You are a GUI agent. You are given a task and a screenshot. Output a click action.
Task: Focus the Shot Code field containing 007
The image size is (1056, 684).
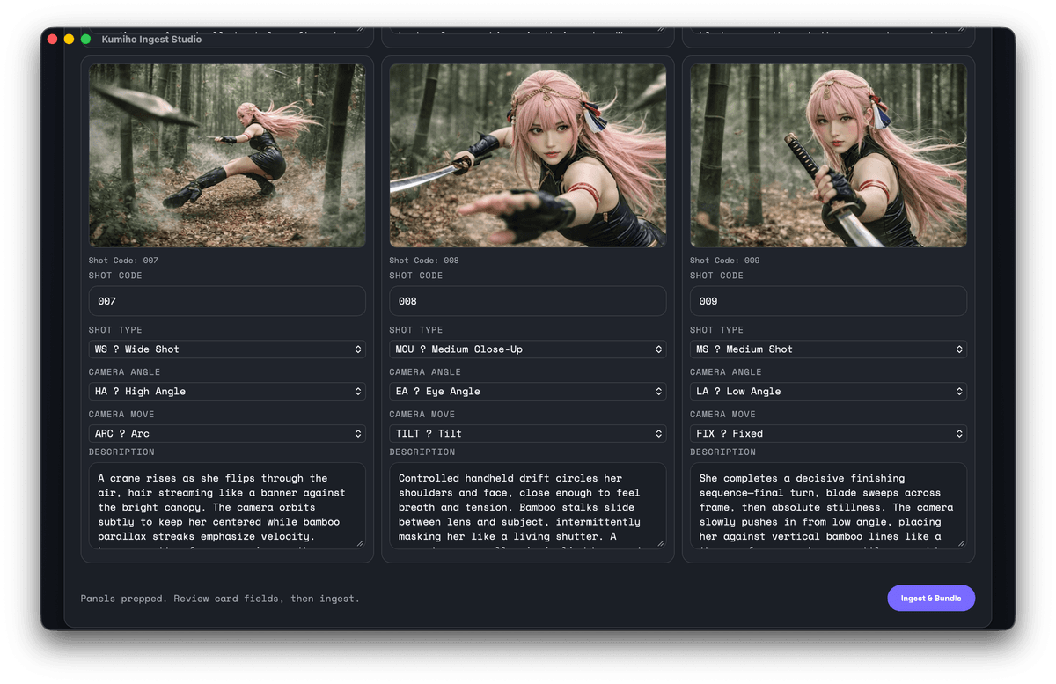[227, 301]
